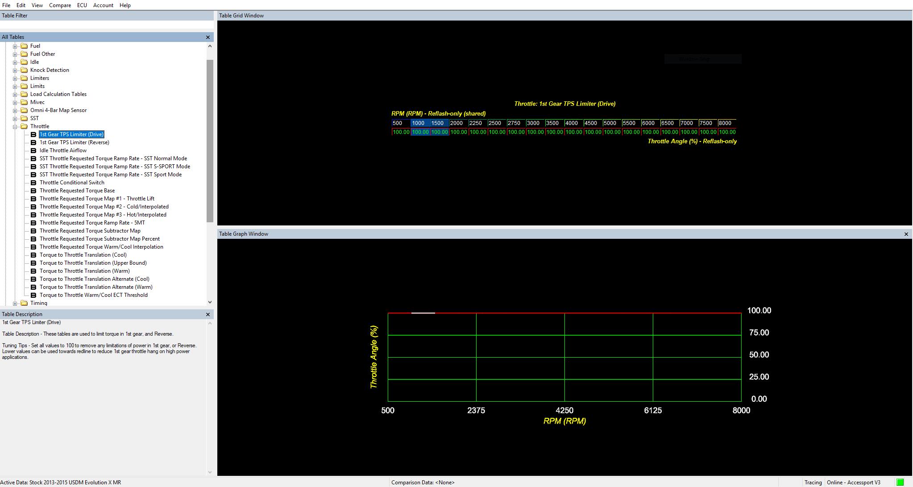This screenshot has height=487, width=913.
Task: Expand the Limits folder
Action: (x=15, y=86)
